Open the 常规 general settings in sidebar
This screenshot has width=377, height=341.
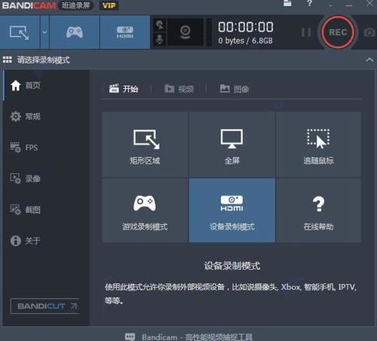[26, 117]
